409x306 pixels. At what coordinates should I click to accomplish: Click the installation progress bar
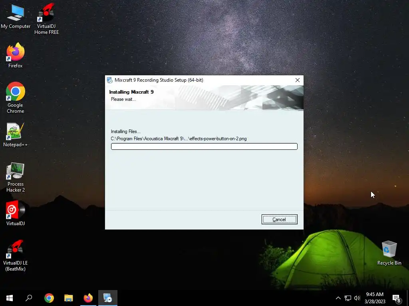204,147
